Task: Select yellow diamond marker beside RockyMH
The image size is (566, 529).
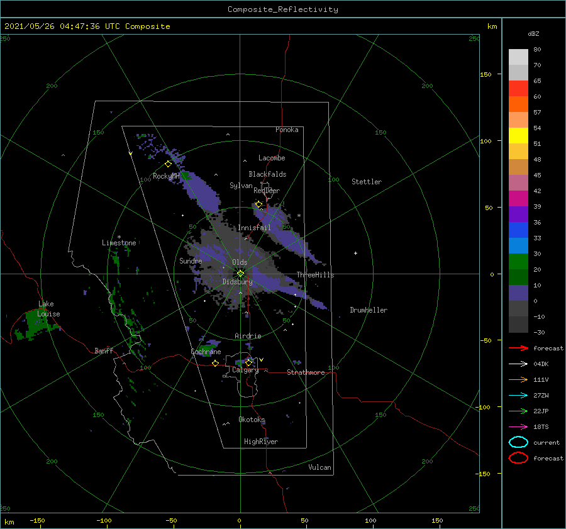Action: point(168,164)
